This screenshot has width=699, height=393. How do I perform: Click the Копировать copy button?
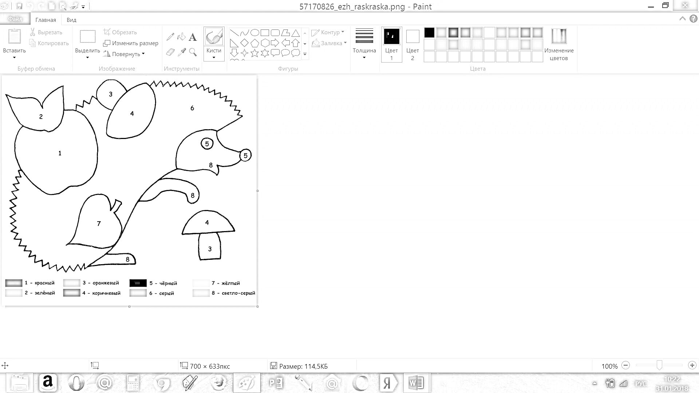tap(49, 43)
